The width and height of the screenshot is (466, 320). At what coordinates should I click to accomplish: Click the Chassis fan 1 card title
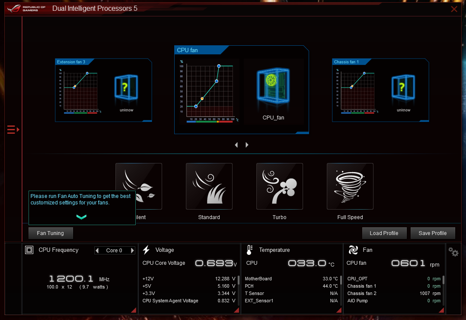pos(346,62)
